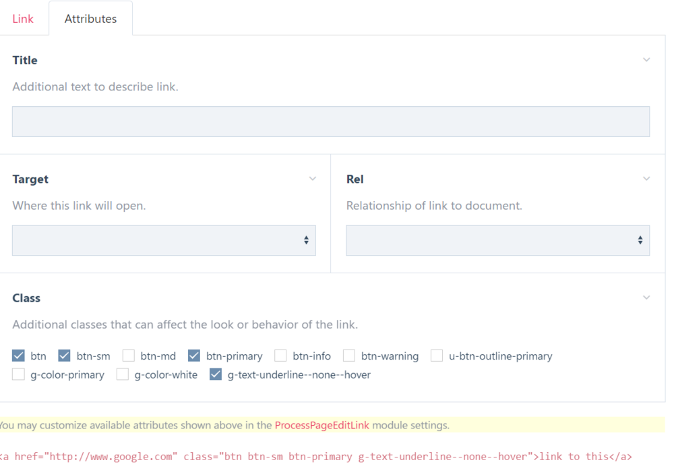674x475 pixels.
Task: Collapse the Target section chevron
Action: tap(312, 178)
